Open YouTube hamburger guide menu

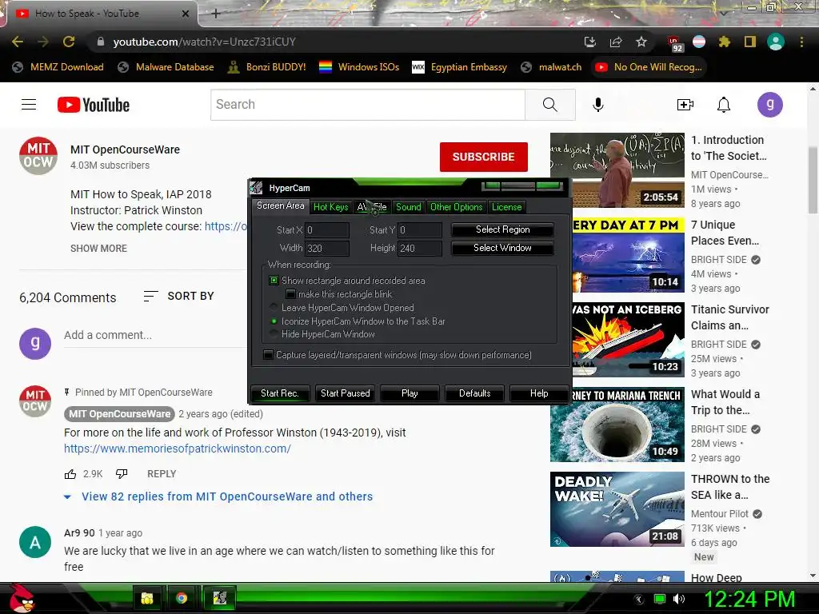pyautogui.click(x=29, y=105)
